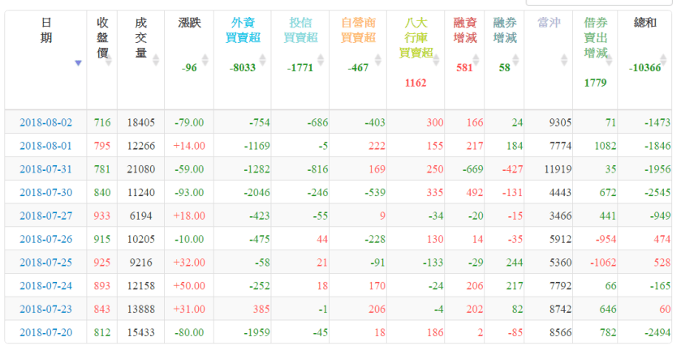Sort by 自營商買賣超 with sort icon
Viewport: 681px width, 350px height.
tap(380, 60)
